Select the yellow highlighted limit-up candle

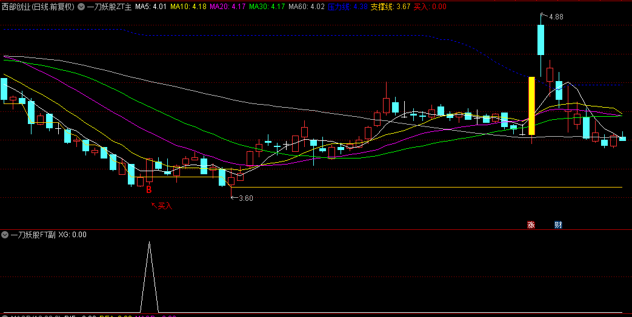coord(531,106)
